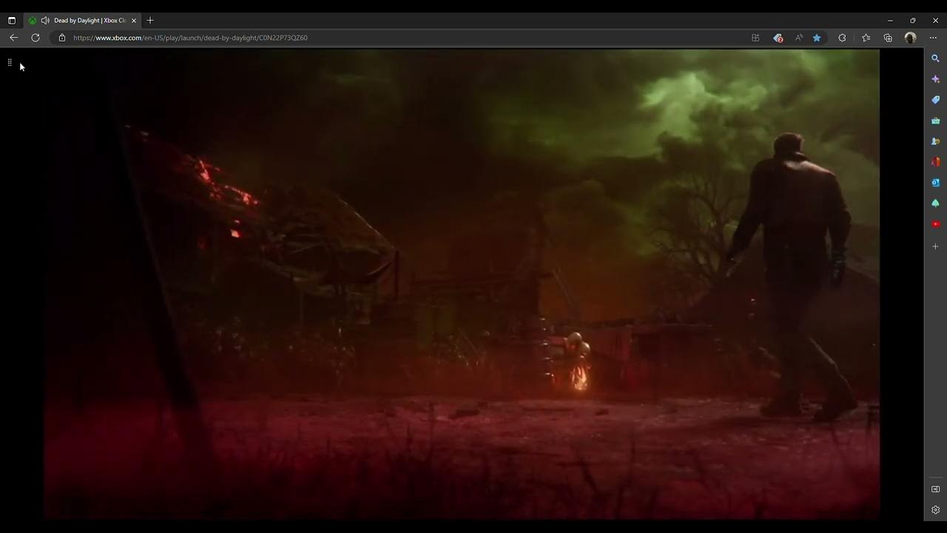Toggle the favorite star for this page
Image resolution: width=947 pixels, height=533 pixels.
point(817,38)
